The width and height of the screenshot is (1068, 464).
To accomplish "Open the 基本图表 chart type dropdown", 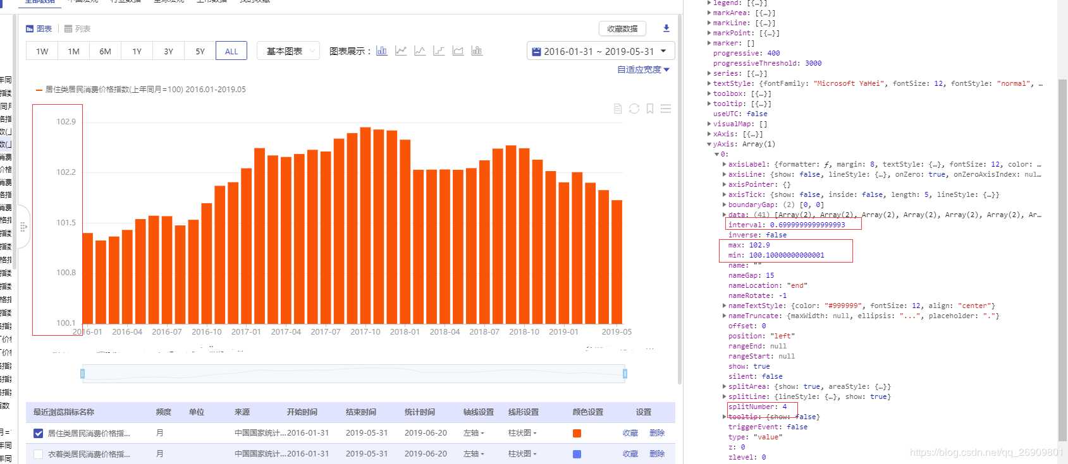I will point(288,51).
